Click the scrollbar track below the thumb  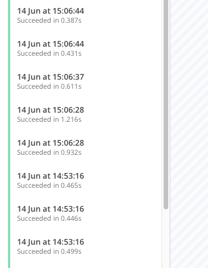pos(166,239)
